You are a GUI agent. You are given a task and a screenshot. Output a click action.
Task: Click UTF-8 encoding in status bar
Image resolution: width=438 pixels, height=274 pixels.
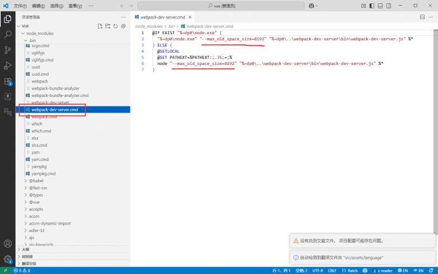click(x=318, y=270)
